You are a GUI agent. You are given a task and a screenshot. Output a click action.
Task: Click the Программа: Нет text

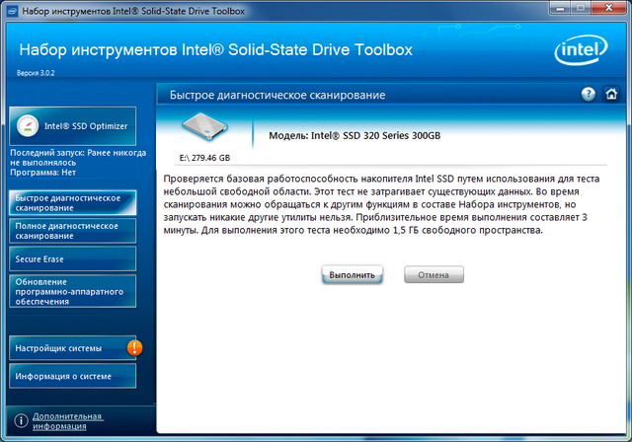42,173
